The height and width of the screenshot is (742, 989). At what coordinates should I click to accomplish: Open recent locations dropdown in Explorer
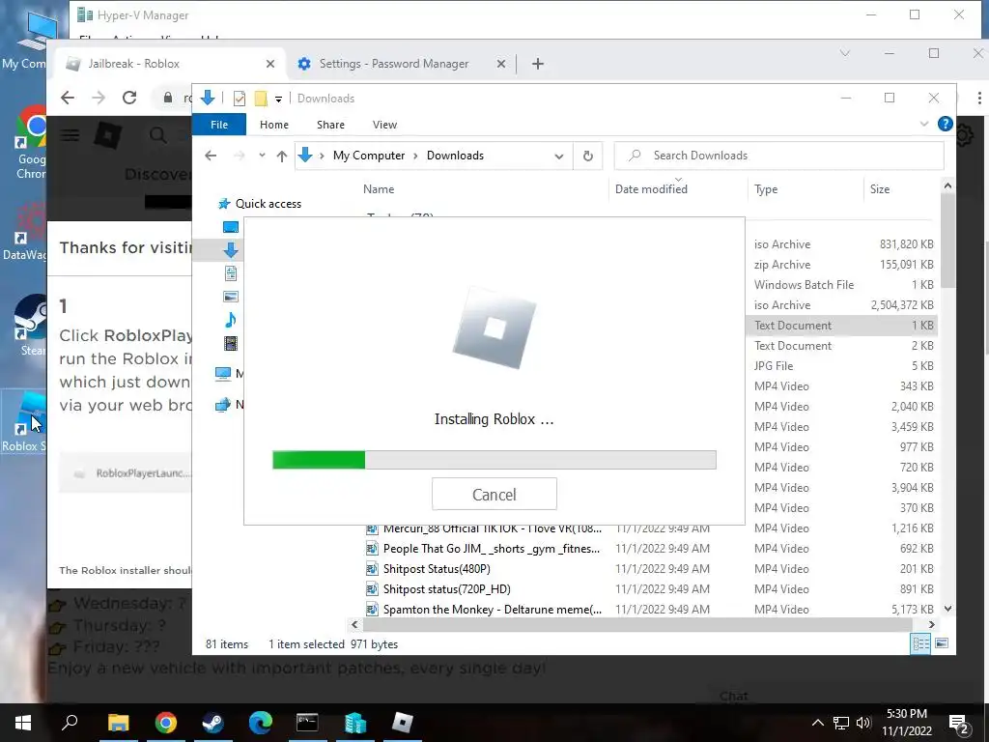[262, 156]
